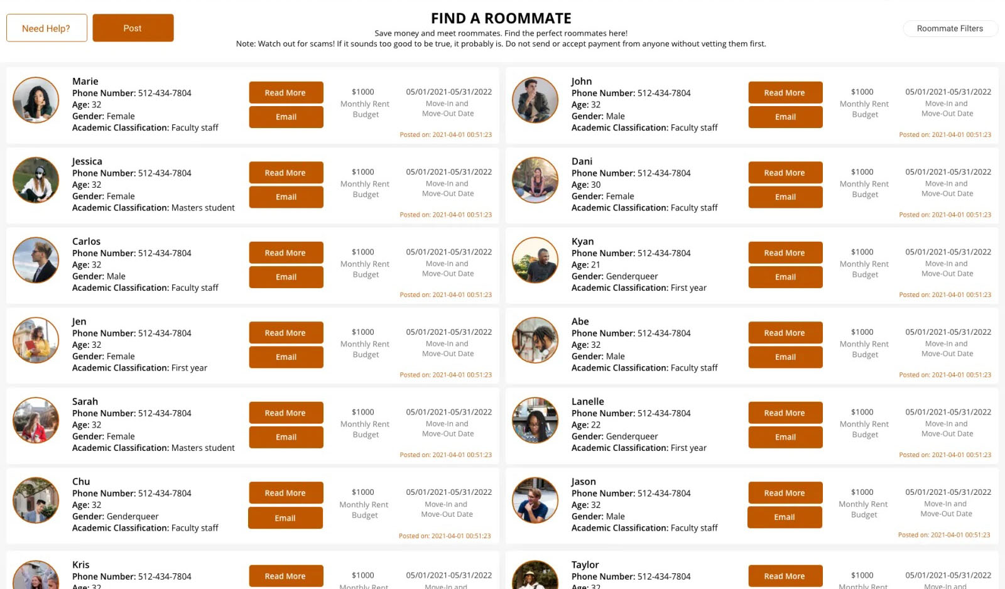
Task: Read more about Carlos
Action: tap(286, 252)
